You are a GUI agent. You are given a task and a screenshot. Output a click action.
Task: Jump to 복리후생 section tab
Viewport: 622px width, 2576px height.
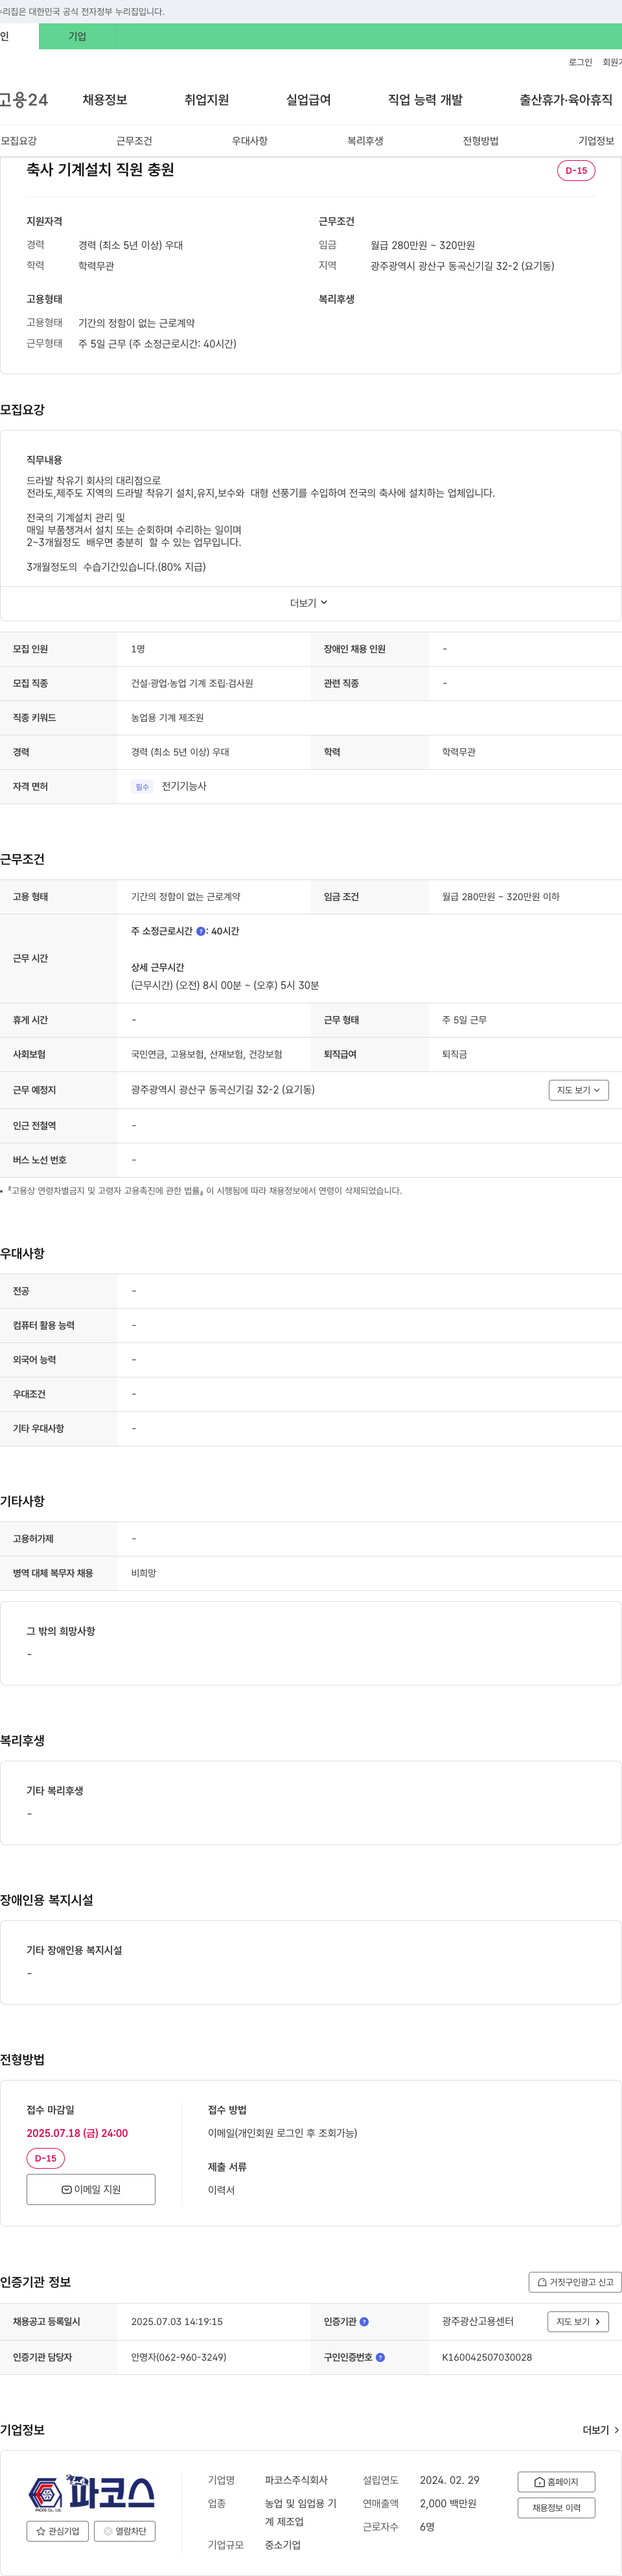click(365, 141)
